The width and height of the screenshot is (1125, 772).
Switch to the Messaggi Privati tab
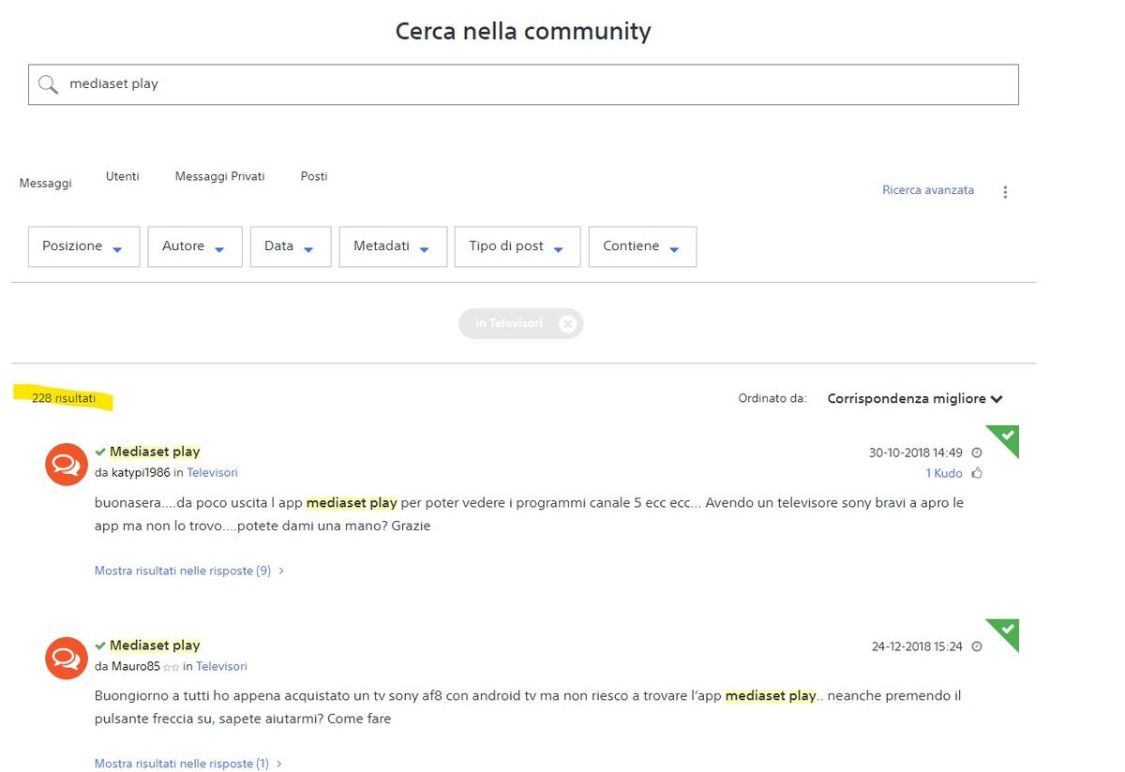(219, 176)
